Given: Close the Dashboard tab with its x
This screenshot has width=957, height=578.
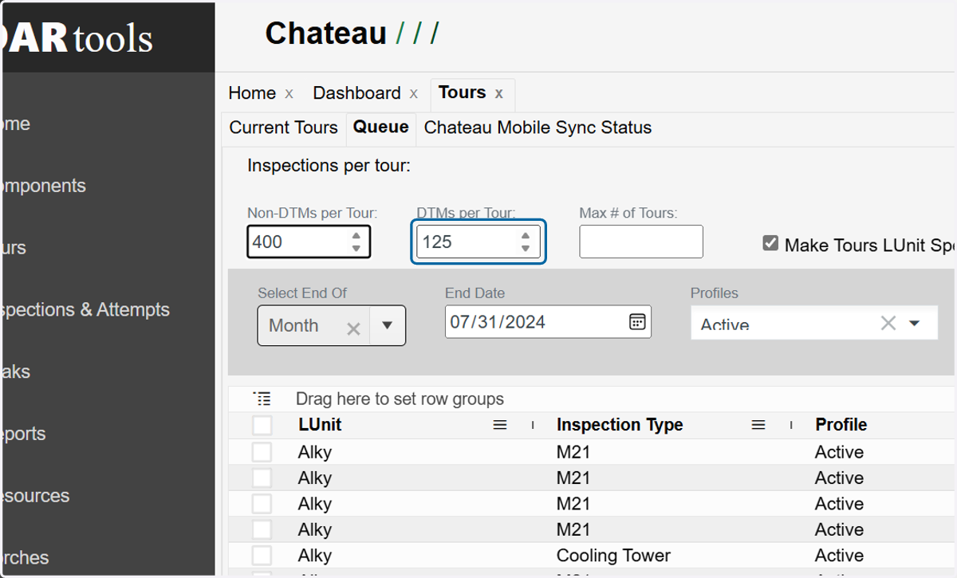Looking at the screenshot, I should [x=413, y=94].
